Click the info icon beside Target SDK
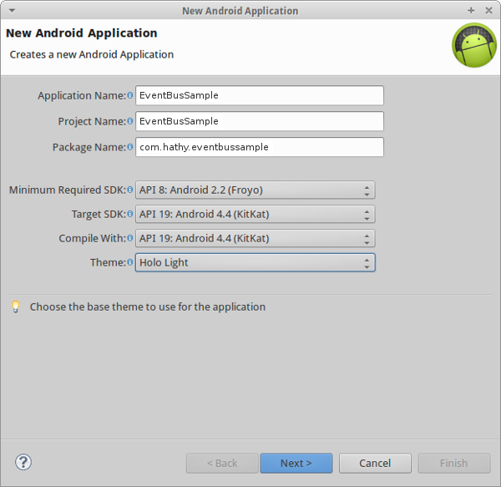 coord(129,214)
